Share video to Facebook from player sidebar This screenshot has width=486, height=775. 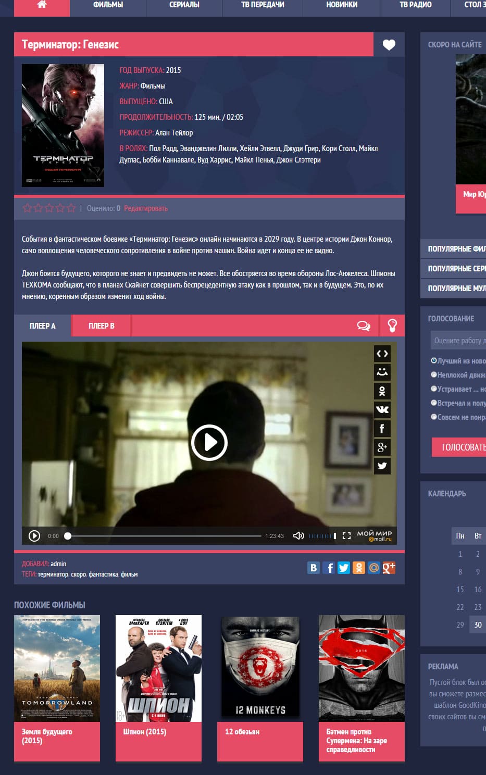(382, 429)
